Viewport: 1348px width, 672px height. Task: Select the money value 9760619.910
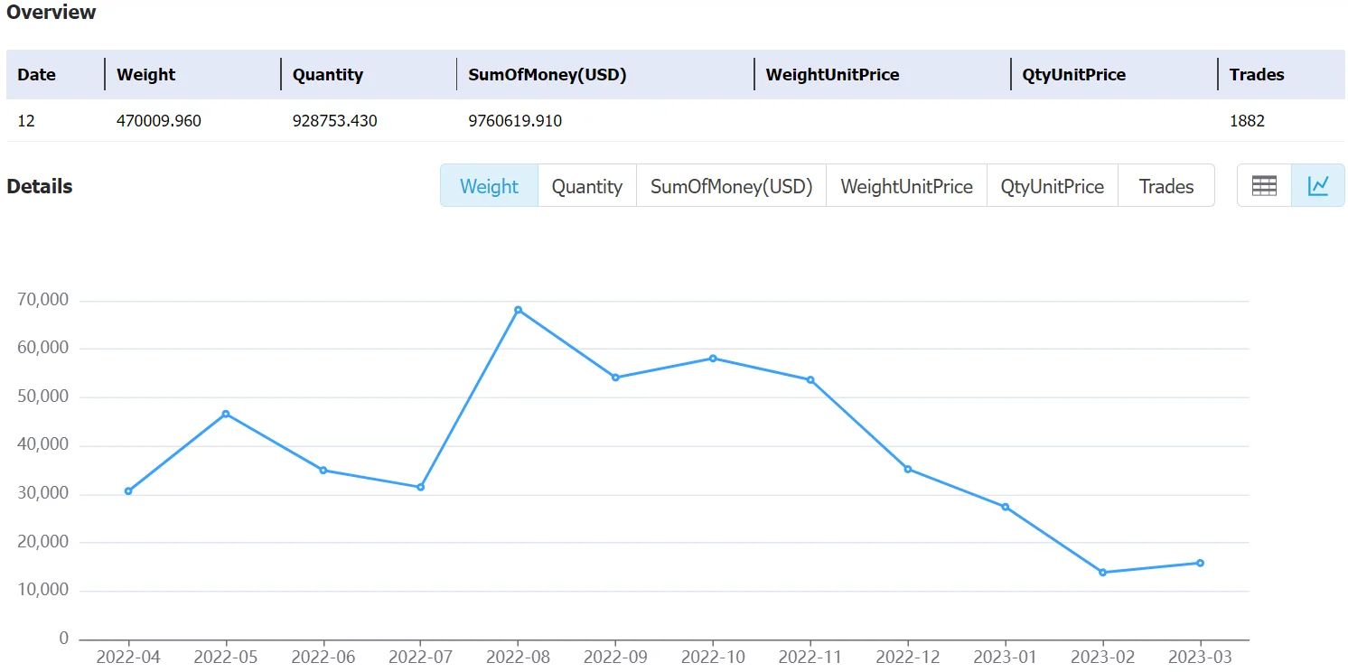point(515,120)
